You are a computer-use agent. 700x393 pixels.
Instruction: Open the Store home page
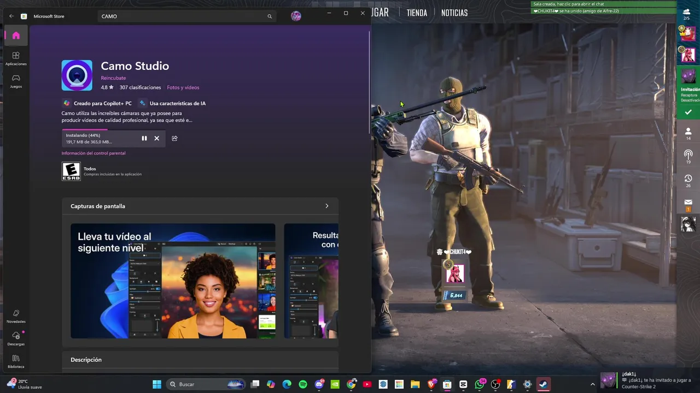(x=16, y=35)
